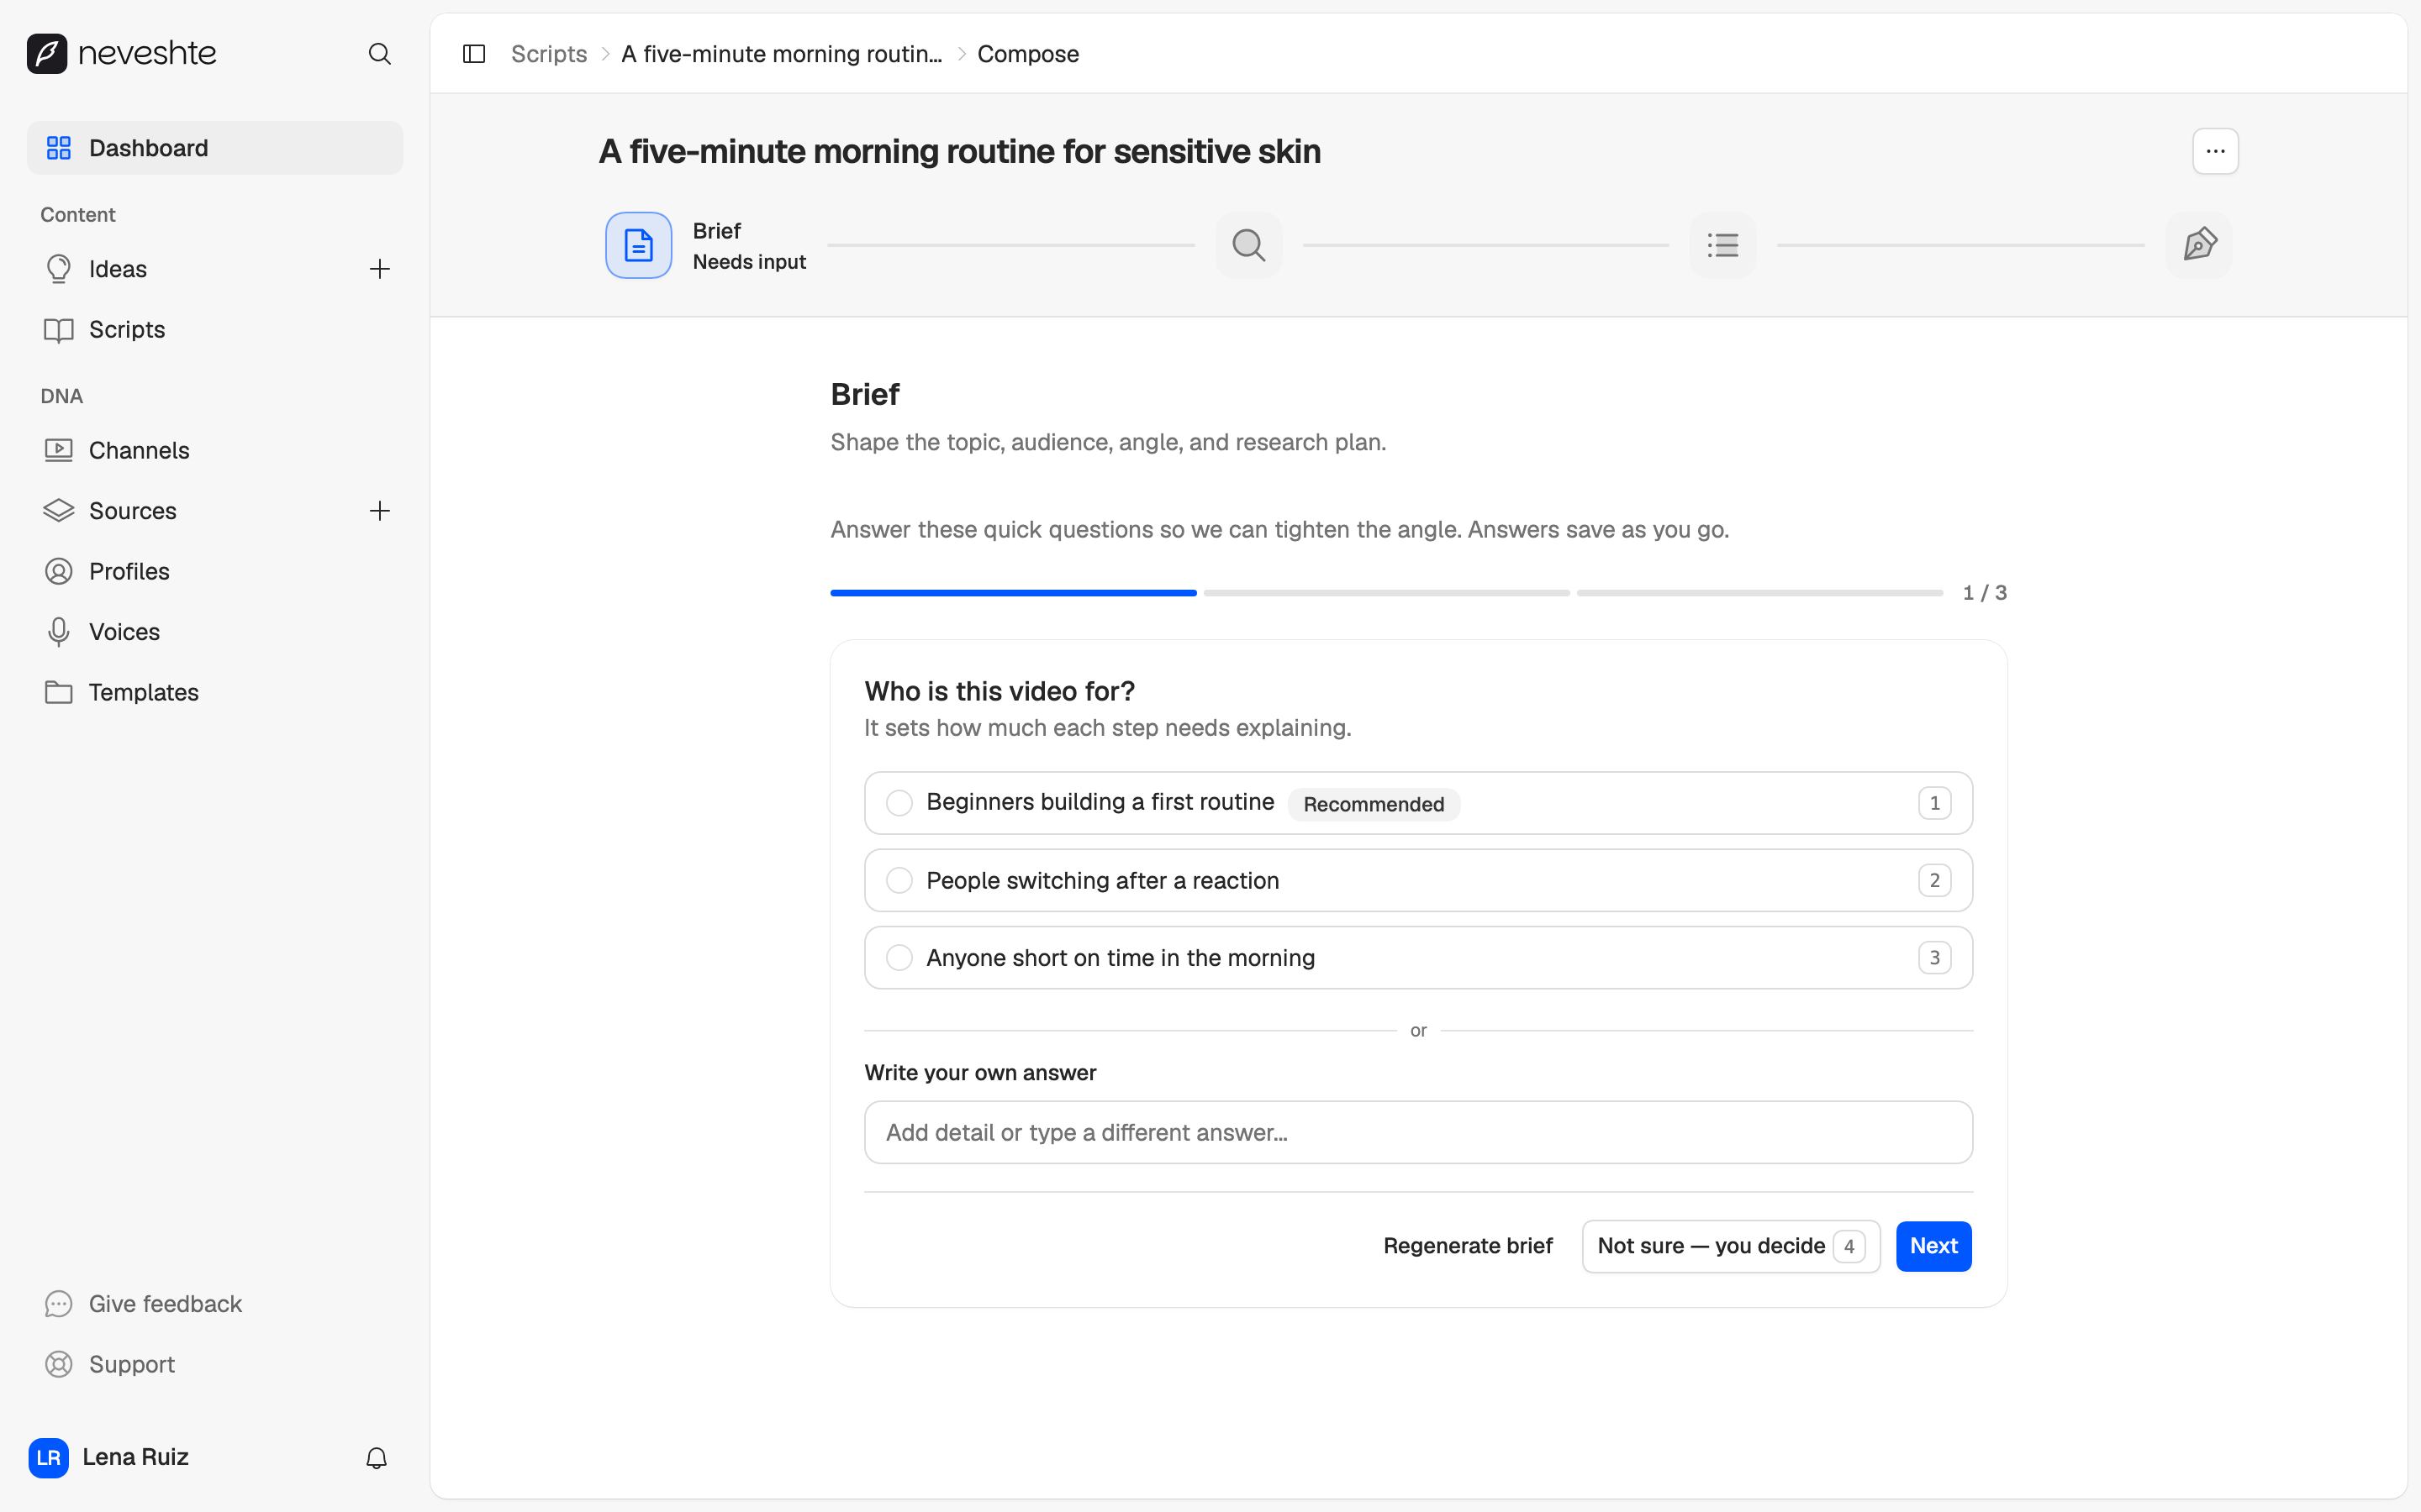Navigate to Scripts breadcrumb
This screenshot has width=2421, height=1512.
[x=548, y=54]
